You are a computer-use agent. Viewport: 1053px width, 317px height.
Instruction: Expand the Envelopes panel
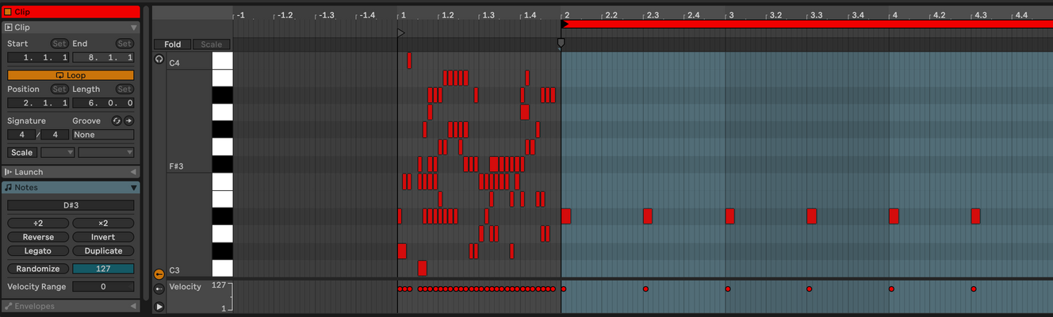[133, 306]
